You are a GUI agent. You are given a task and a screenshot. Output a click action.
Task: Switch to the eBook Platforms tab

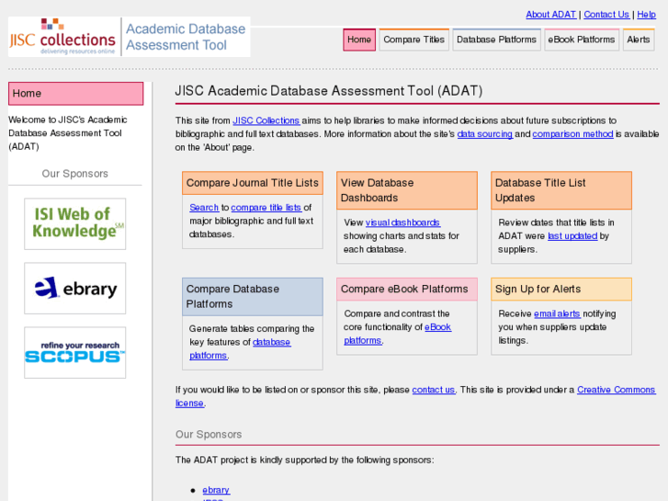click(x=582, y=40)
